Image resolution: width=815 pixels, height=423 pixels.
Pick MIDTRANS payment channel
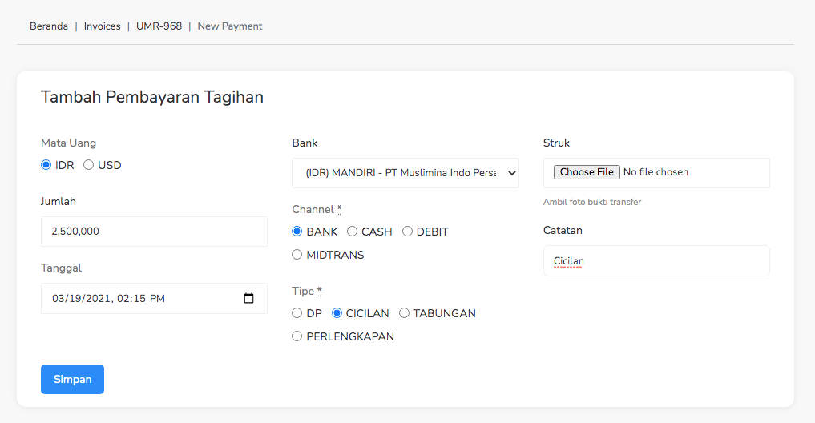297,255
